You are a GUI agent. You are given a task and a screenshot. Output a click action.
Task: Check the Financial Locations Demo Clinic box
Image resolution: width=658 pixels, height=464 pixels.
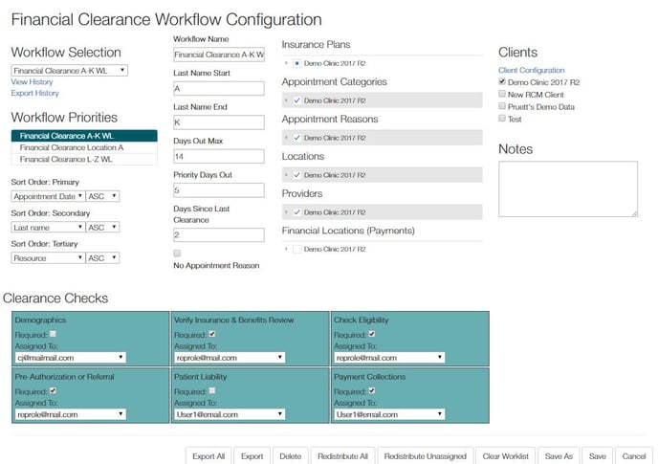click(x=297, y=249)
